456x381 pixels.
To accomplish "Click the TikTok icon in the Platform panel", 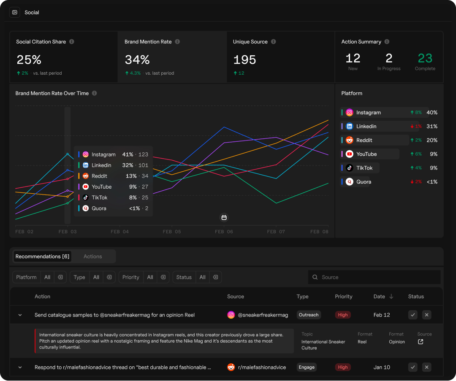I will point(349,168).
